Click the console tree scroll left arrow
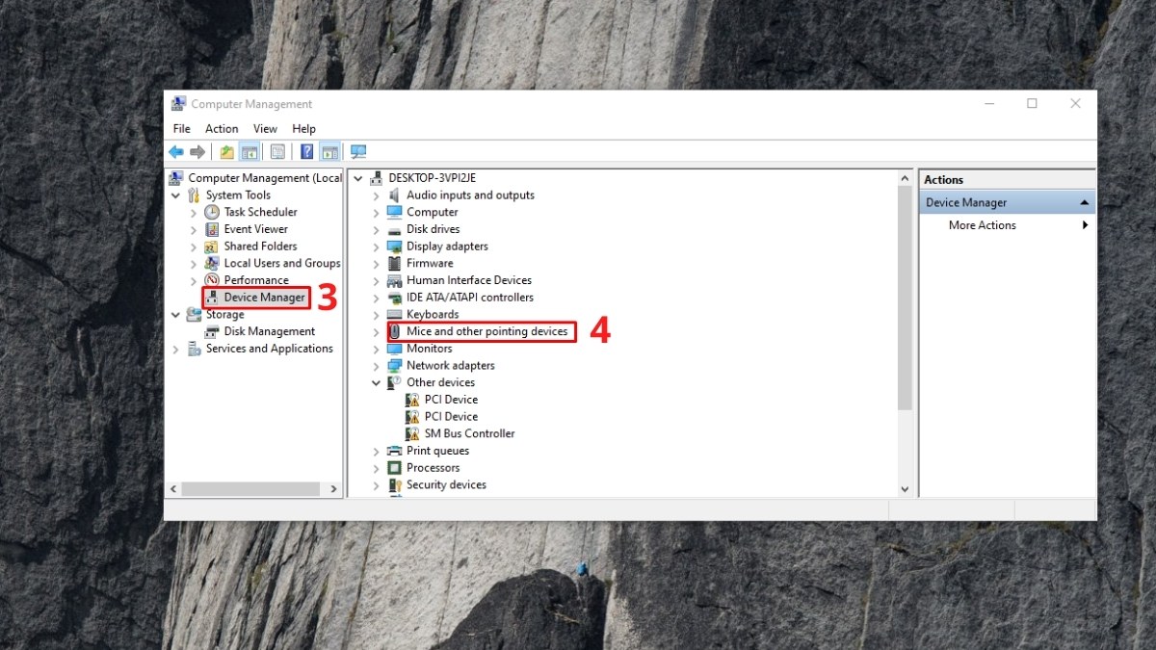1156x650 pixels. pyautogui.click(x=173, y=489)
